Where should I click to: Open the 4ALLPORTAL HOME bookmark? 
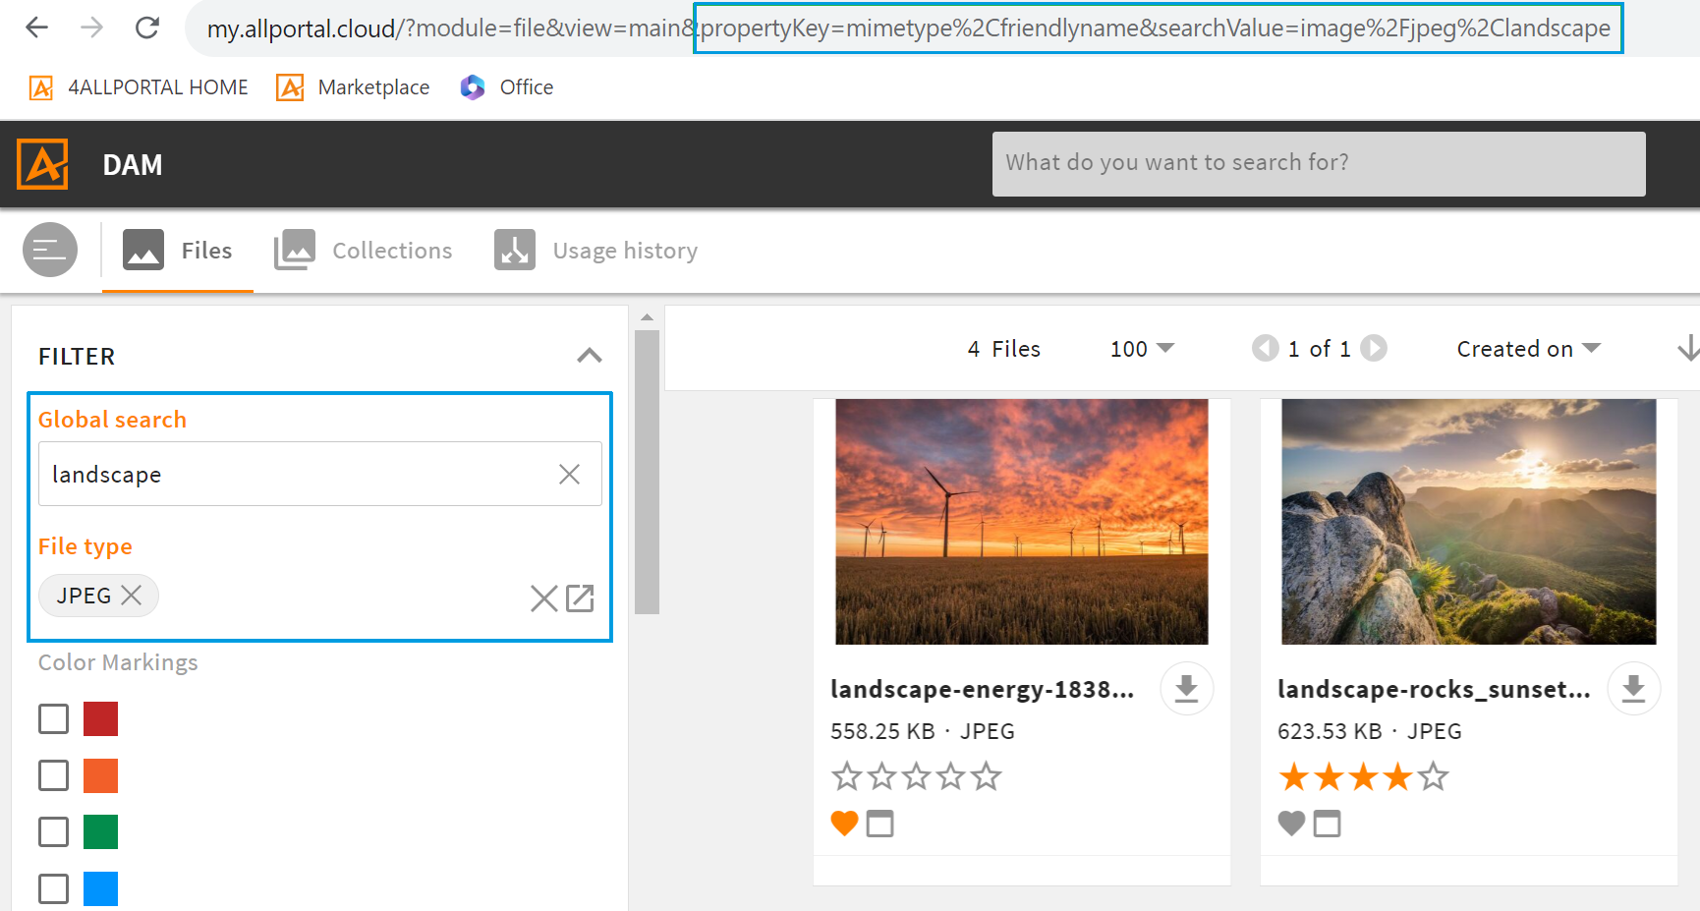[139, 87]
